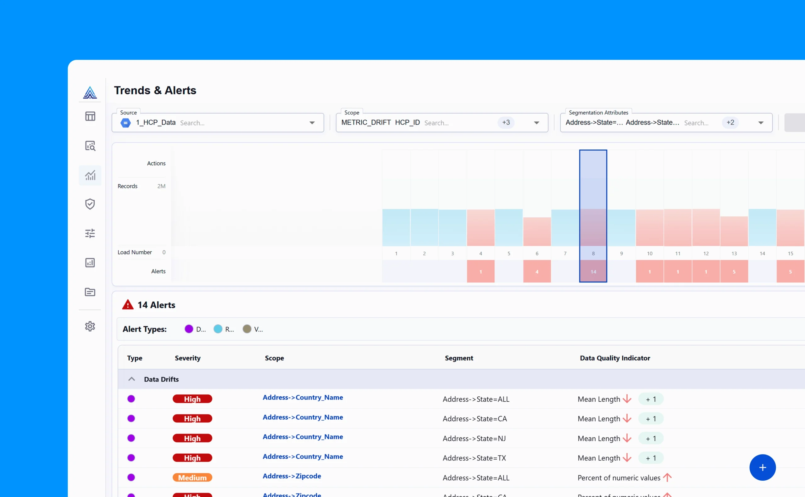Image resolution: width=805 pixels, height=497 pixels.
Task: Click the Medium severity badge
Action: 192,477
